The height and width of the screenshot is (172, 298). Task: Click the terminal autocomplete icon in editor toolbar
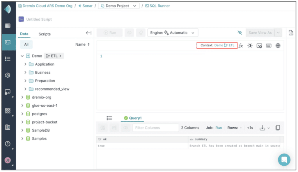[x=259, y=46]
